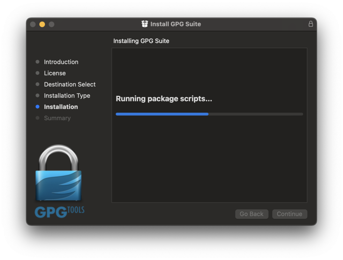343x260 pixels.
Task: Click the blue bullet beside Installation
Action: coord(38,107)
